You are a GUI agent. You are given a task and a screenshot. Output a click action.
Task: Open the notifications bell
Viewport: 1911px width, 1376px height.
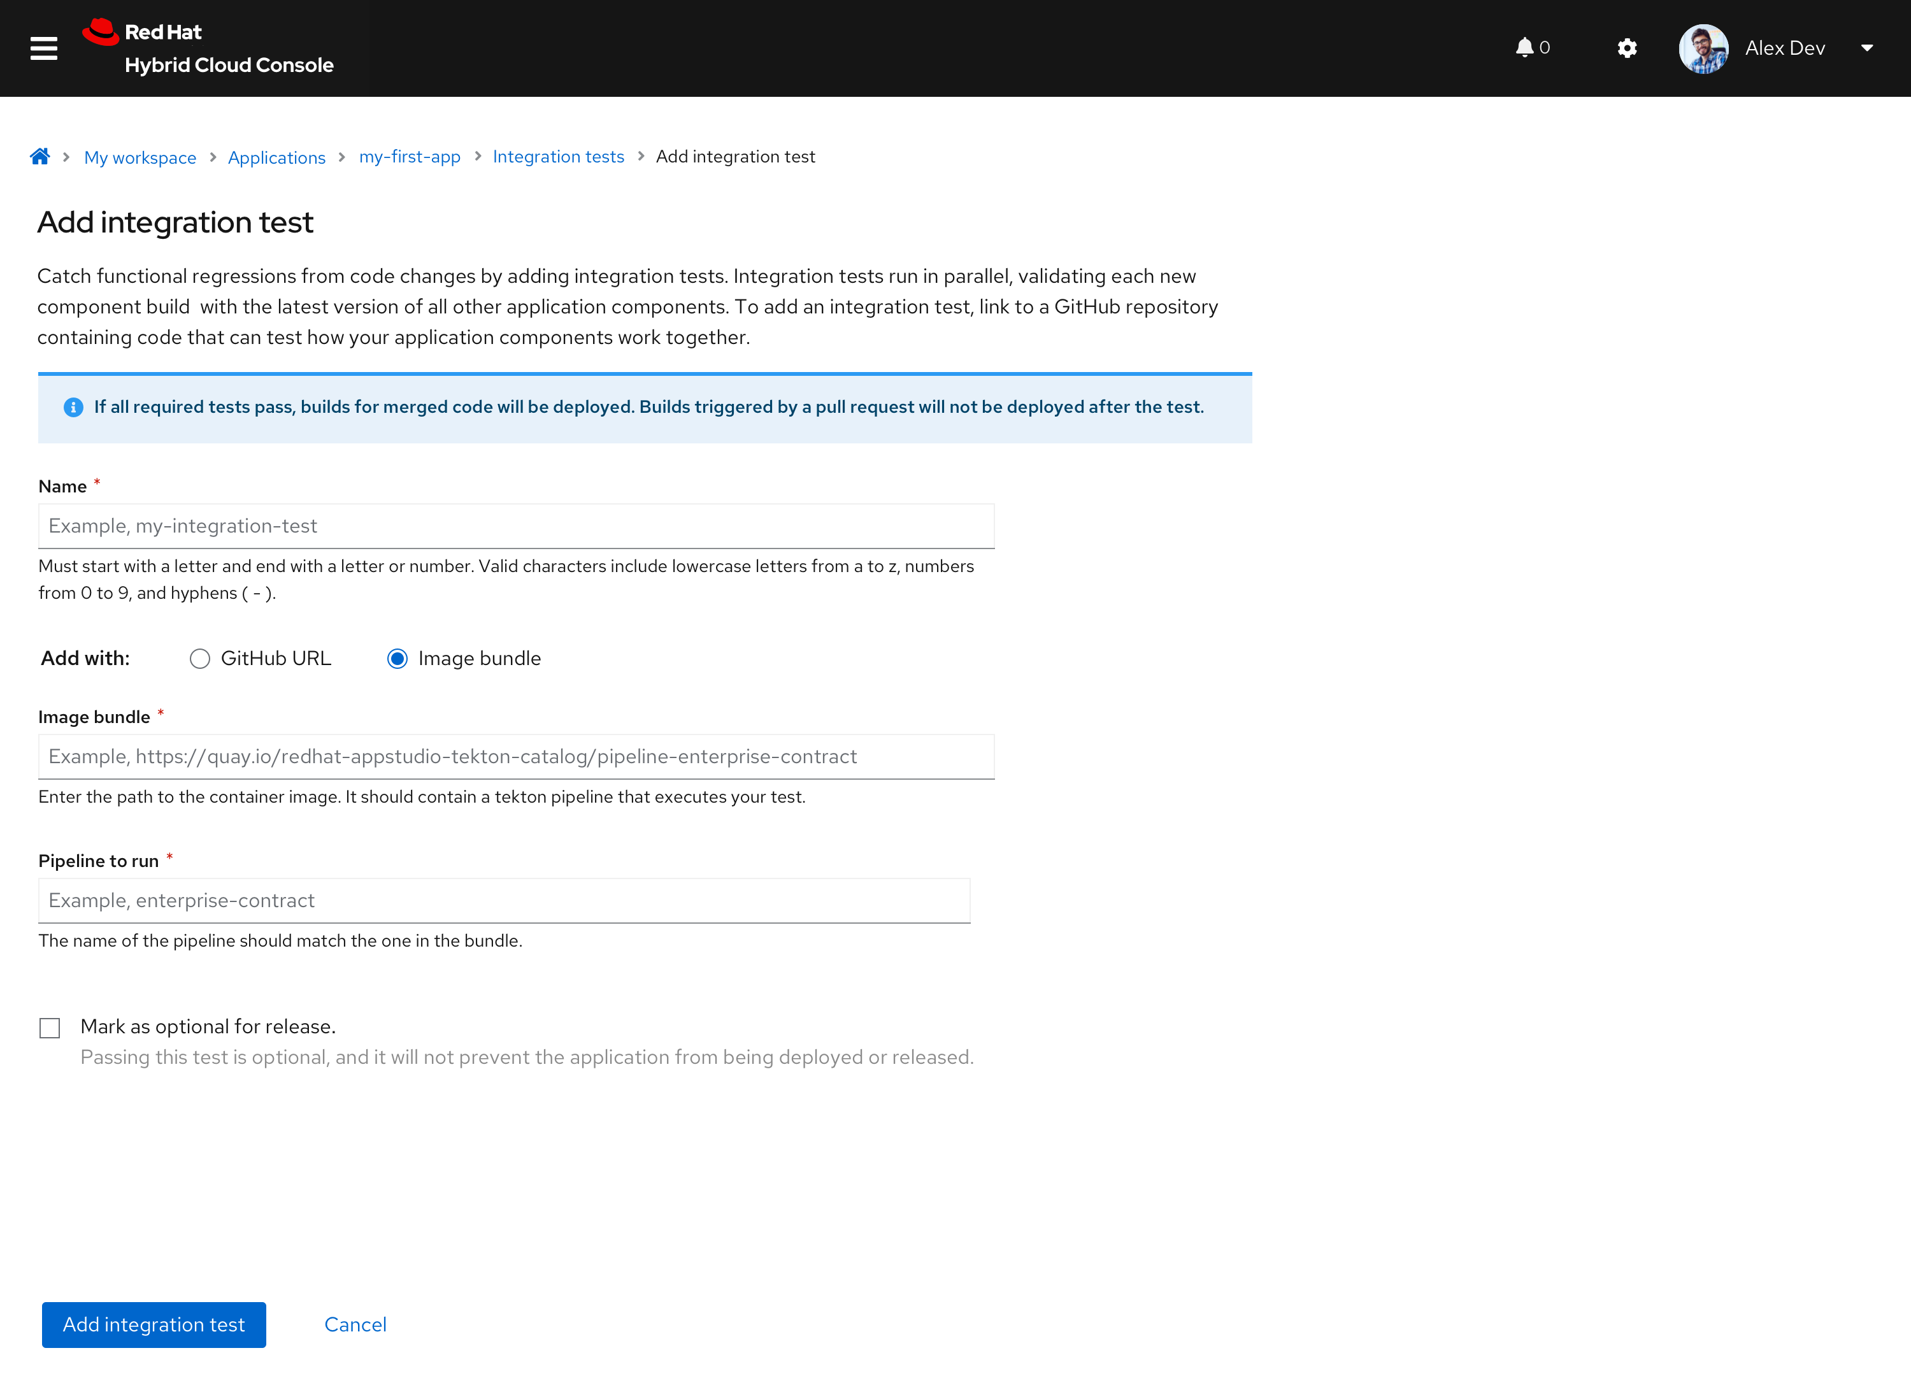1524,48
